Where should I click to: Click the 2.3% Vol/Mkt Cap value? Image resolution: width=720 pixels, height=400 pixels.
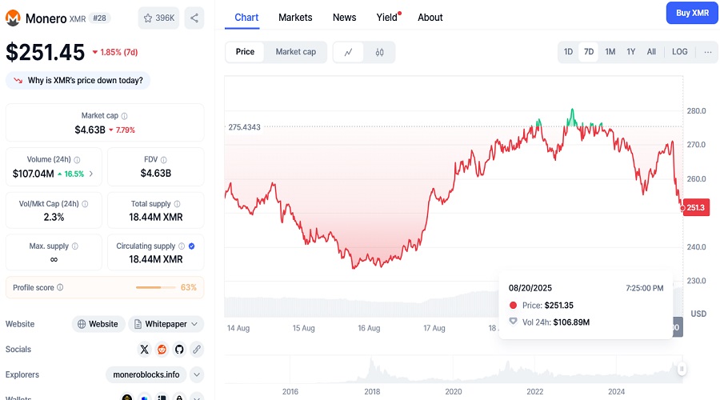[x=54, y=218]
